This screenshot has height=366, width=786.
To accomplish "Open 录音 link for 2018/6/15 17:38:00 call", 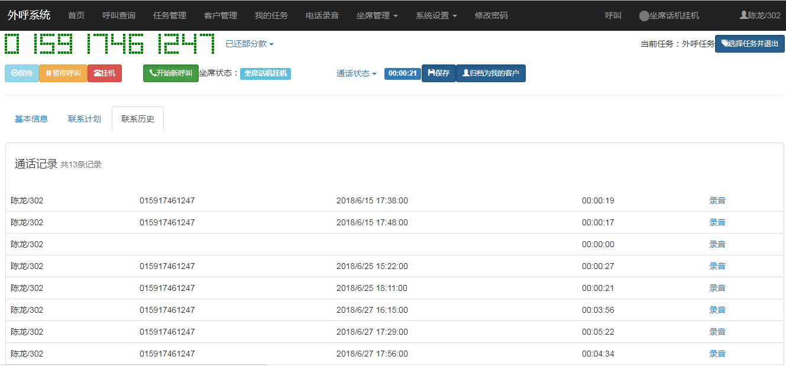I will point(717,200).
